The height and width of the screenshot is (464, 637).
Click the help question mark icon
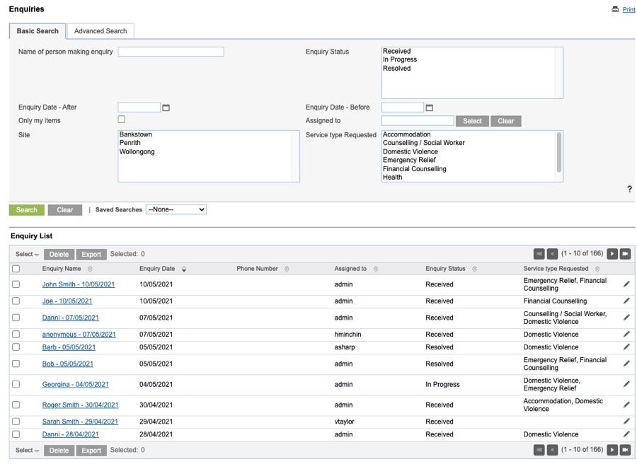pyautogui.click(x=629, y=190)
